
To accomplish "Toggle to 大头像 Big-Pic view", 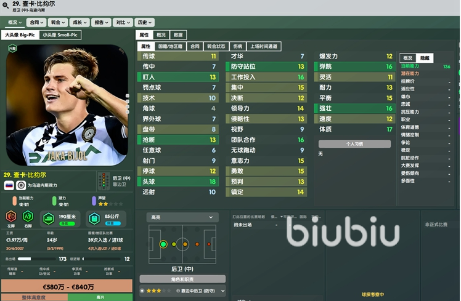I will point(20,35).
